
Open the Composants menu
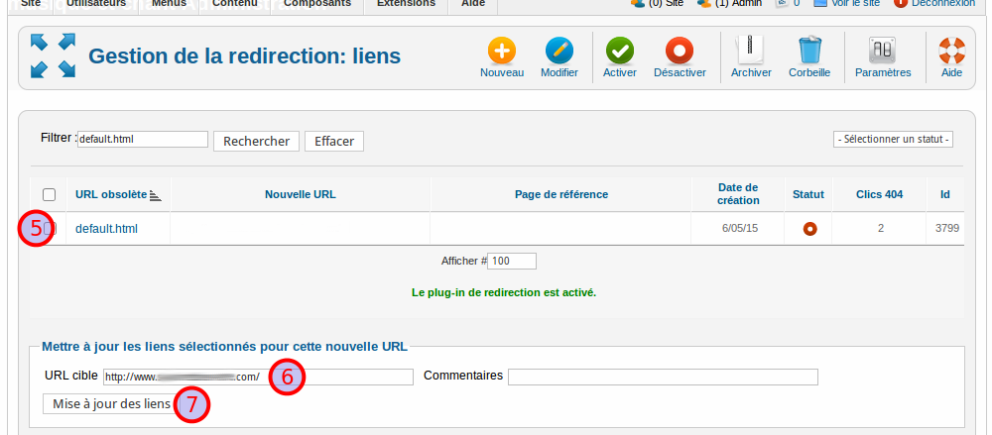click(x=317, y=4)
